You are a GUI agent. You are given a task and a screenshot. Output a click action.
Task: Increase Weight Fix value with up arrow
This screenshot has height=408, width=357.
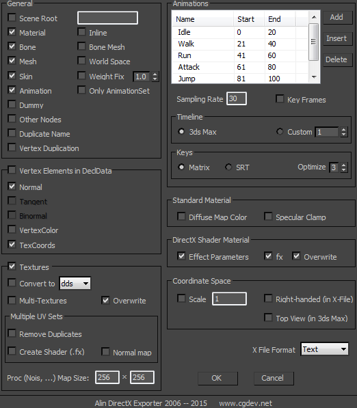pyautogui.click(x=155, y=74)
